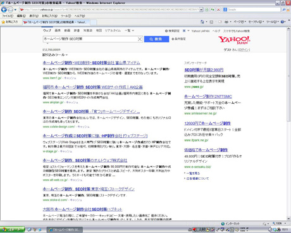Click inside the Yahoo search input field
This screenshot has width=291, height=233.
coord(90,39)
